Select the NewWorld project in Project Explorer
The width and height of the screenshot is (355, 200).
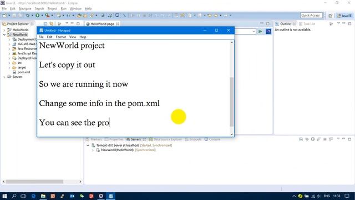point(20,34)
